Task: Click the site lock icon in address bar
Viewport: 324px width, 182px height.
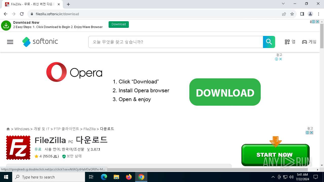Action: (32, 14)
